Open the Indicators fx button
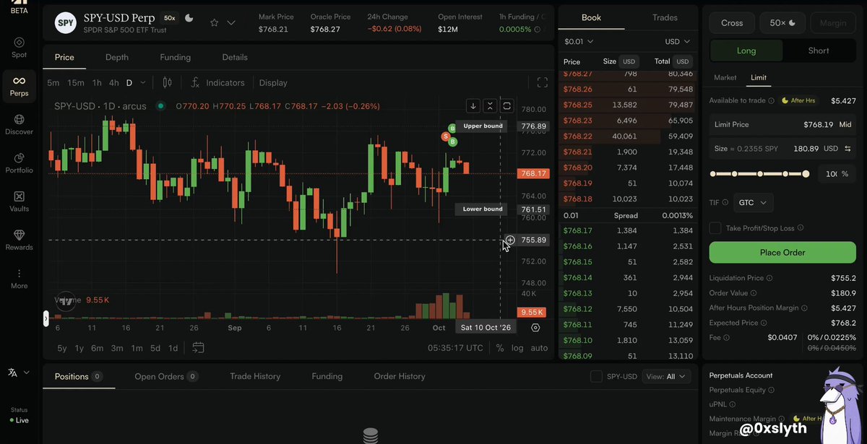The height and width of the screenshot is (444, 867). [x=218, y=82]
